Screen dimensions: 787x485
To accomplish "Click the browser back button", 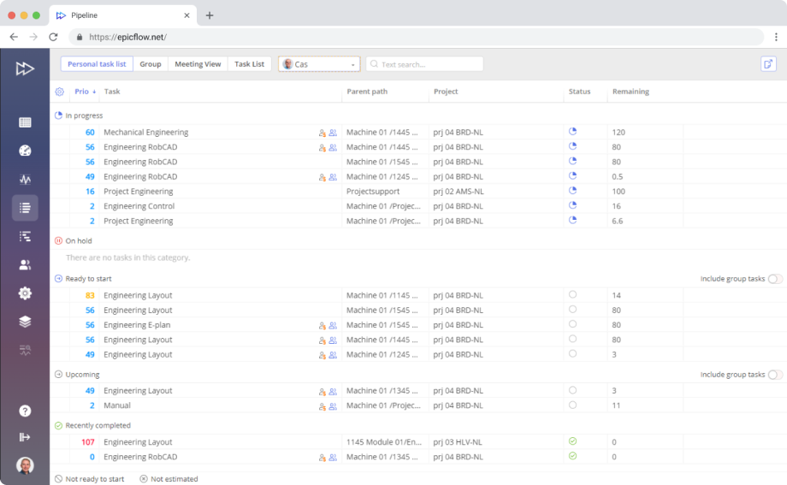I will point(14,37).
